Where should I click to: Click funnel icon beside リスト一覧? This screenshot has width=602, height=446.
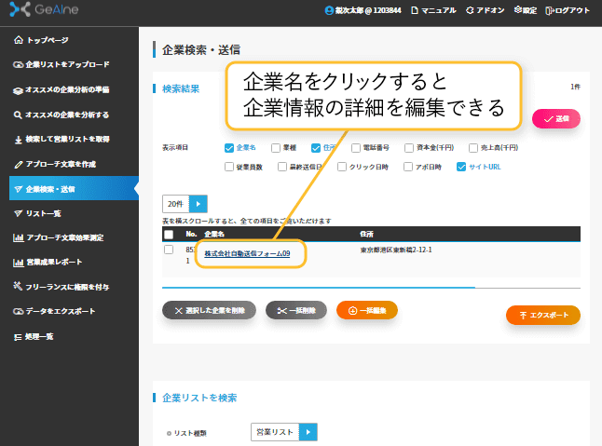(18, 213)
